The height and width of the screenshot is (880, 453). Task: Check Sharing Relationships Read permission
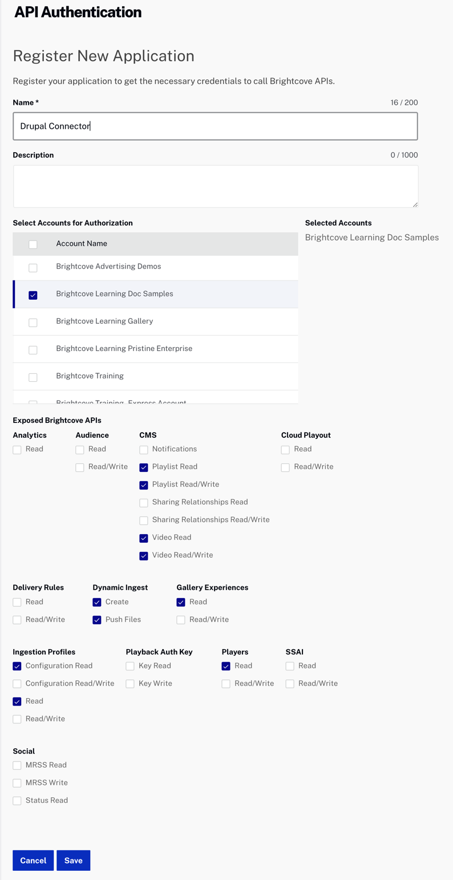pos(143,503)
